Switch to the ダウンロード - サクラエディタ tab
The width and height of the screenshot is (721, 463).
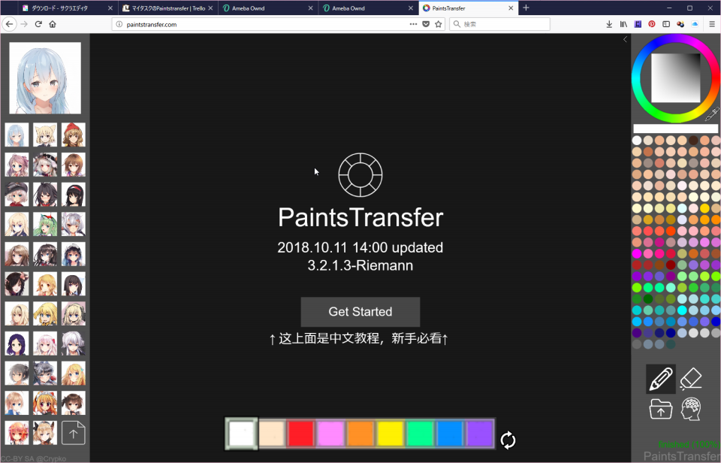67,8
